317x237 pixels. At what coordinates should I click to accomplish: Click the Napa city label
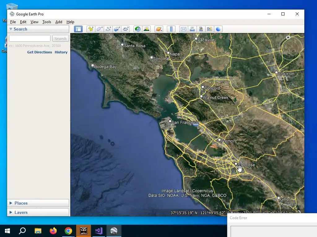click(175, 54)
